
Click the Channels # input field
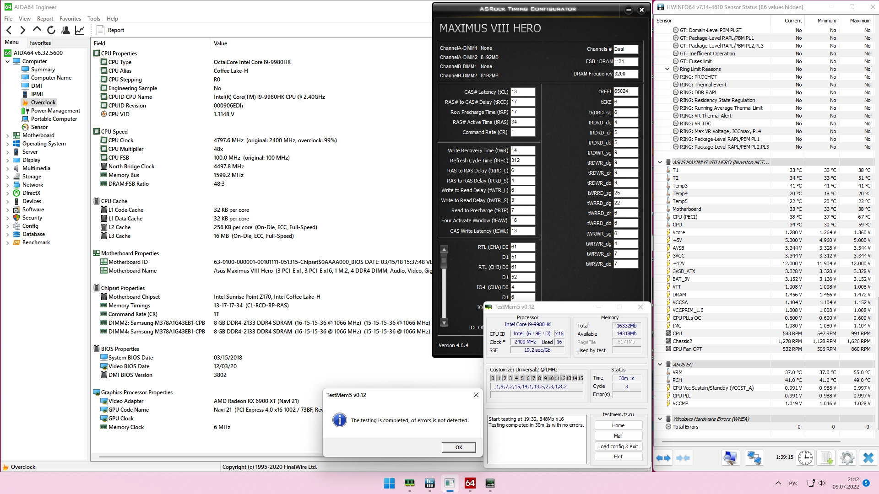[625, 49]
